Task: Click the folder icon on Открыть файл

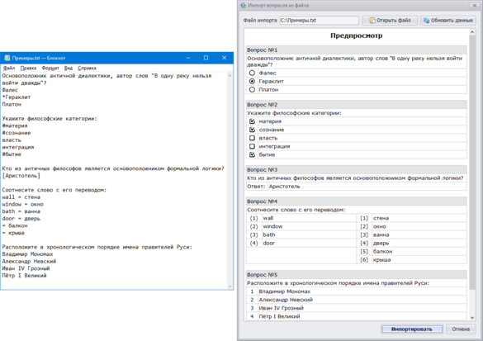Action: point(372,21)
